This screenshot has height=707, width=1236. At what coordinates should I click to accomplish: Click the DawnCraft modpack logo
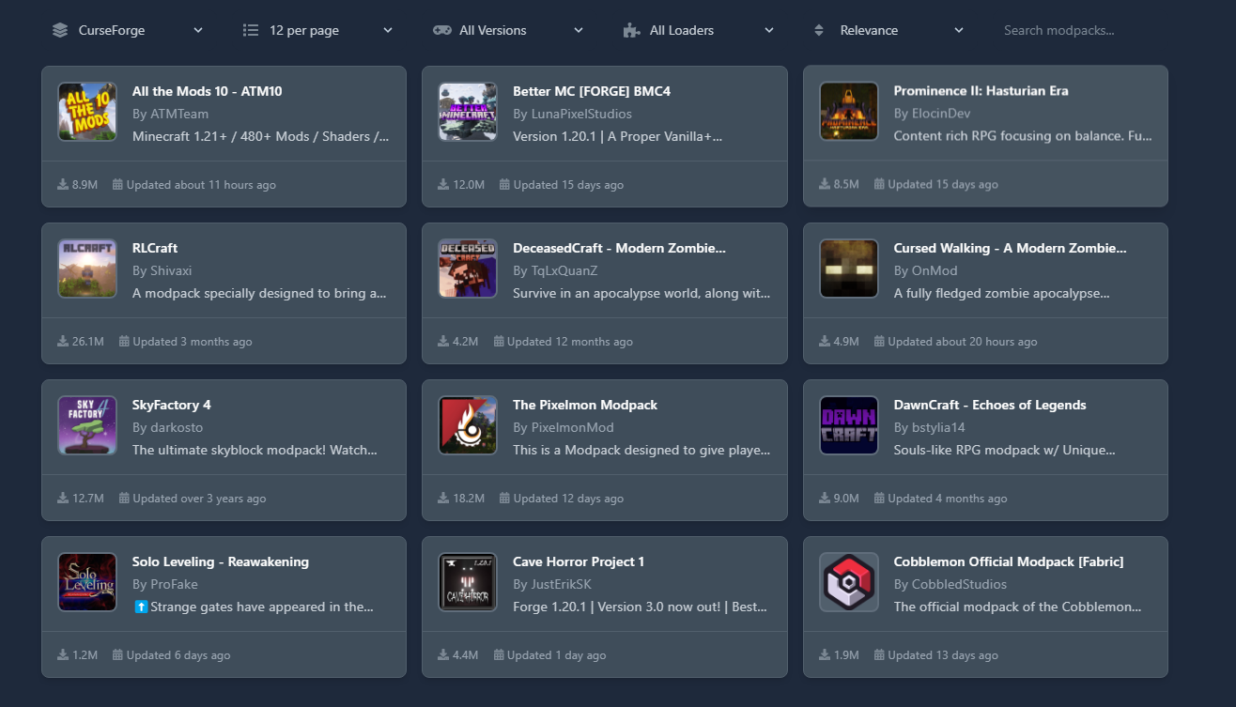pos(849,425)
